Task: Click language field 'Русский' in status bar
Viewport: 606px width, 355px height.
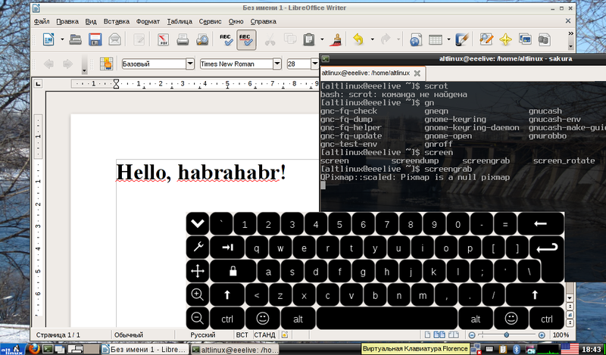Action: [203, 335]
